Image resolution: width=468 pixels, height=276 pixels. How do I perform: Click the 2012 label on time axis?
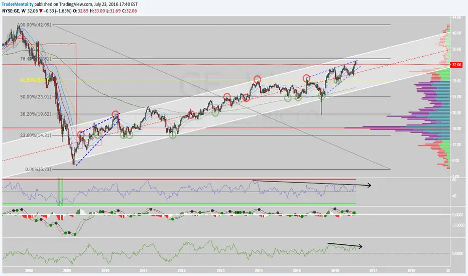182,270
